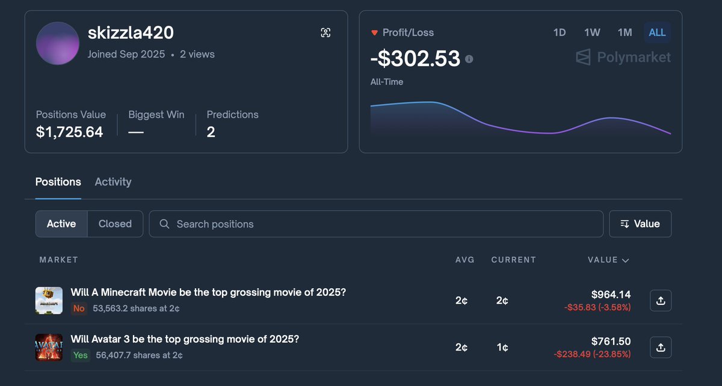The height and width of the screenshot is (386, 722).
Task: Open the Avatar 3 top grossing market
Action: point(185,339)
